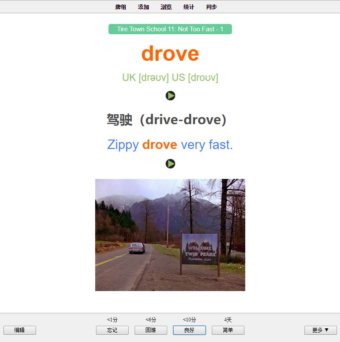Open the 浏览 (Browse) menu item
Screen dimensions: 340x342
click(166, 7)
